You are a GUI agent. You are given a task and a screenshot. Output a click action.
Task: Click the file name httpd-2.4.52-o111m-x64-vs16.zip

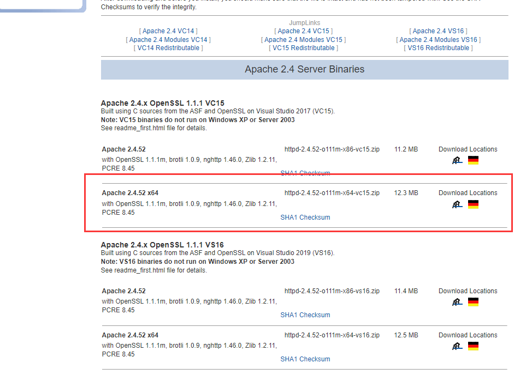(332, 335)
